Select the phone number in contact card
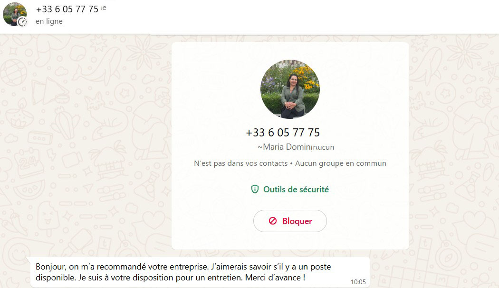 [283, 132]
